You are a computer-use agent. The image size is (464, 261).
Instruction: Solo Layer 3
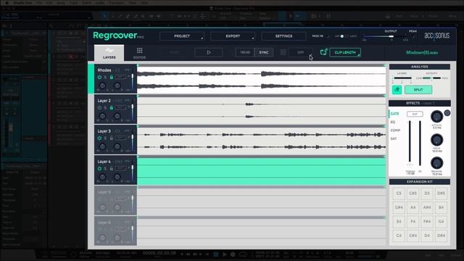[x=105, y=138]
